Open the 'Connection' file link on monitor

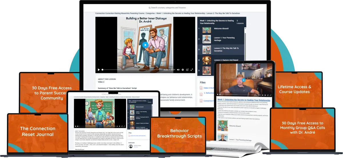pos(209,101)
